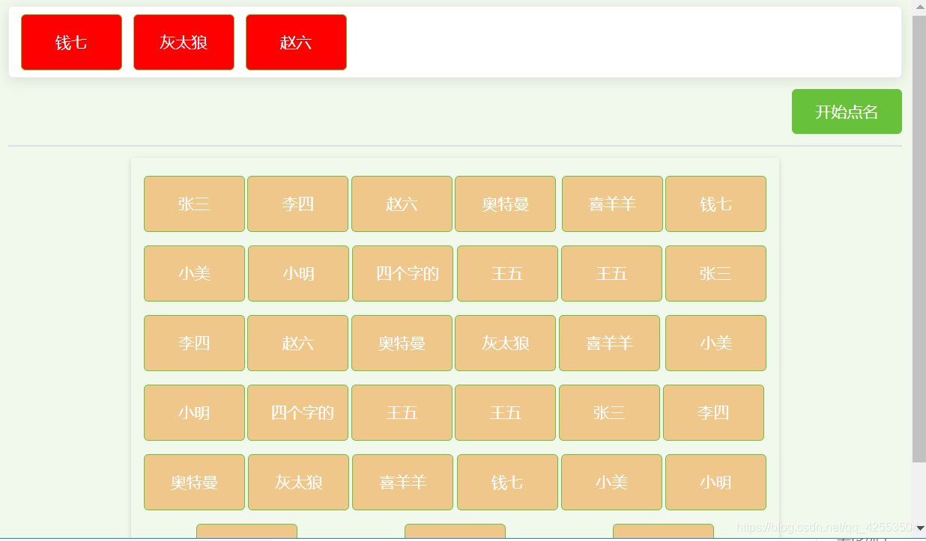The image size is (926, 541).
Task: Click 小明 in the second row
Action: [x=297, y=273]
